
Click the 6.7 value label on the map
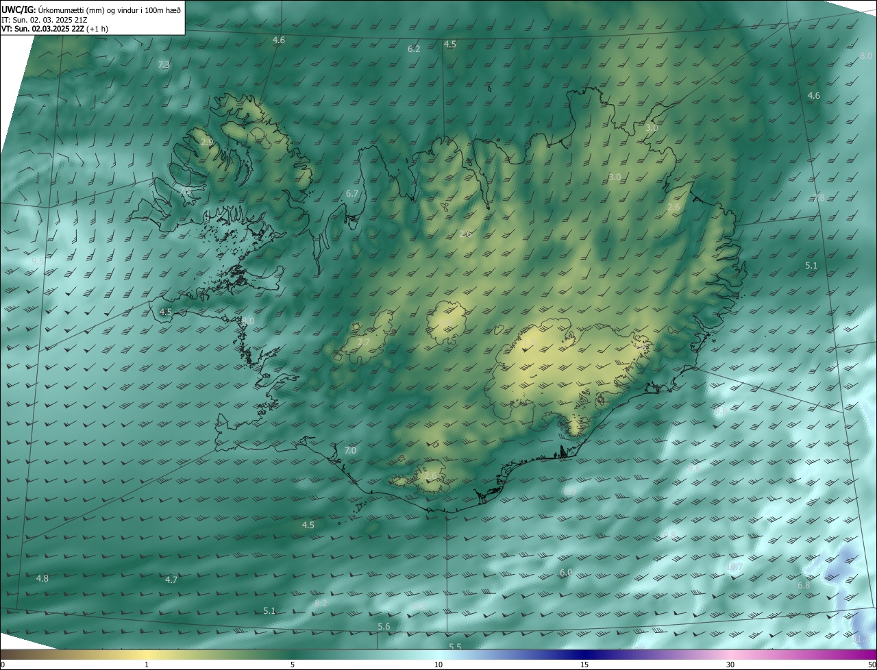[x=352, y=194]
